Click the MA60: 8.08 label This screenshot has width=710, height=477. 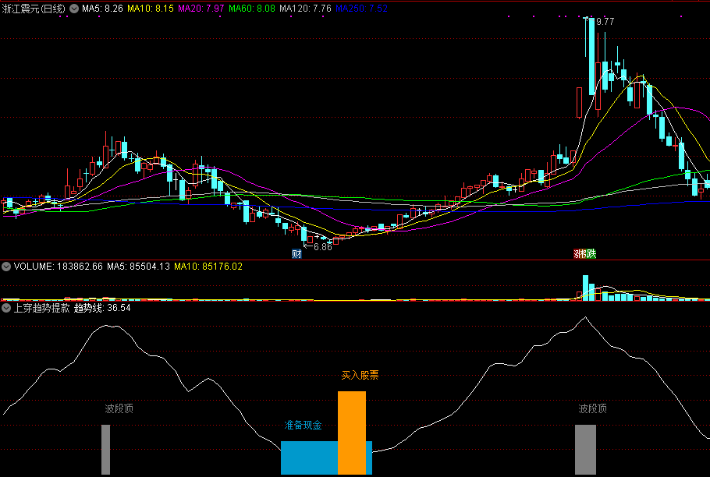pyautogui.click(x=252, y=9)
